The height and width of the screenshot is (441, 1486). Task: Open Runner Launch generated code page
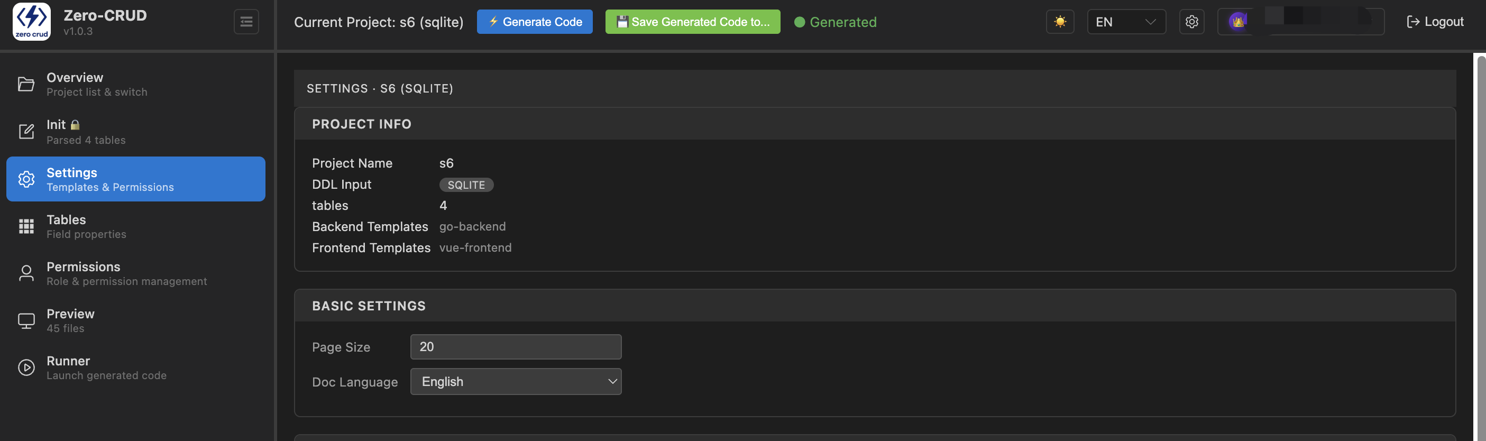click(x=135, y=368)
